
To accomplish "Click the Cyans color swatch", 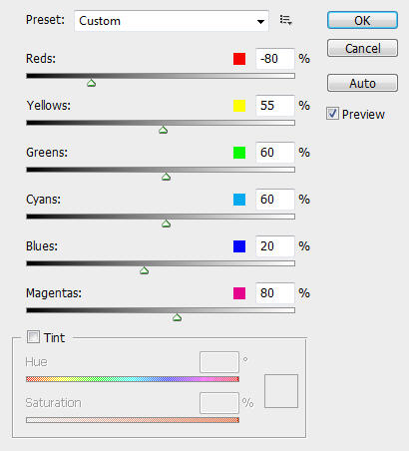I will (x=239, y=200).
